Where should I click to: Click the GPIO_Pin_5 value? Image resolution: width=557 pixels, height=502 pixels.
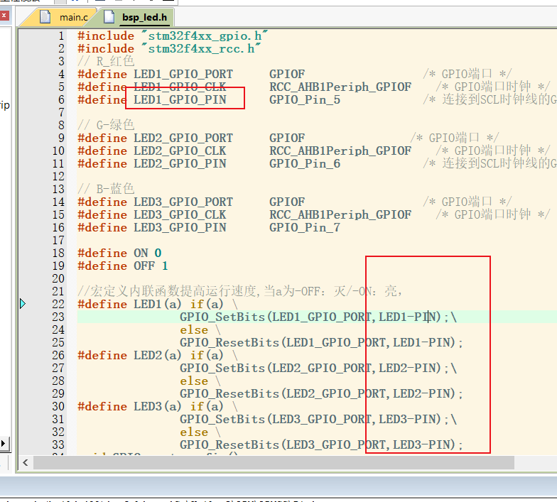point(304,100)
